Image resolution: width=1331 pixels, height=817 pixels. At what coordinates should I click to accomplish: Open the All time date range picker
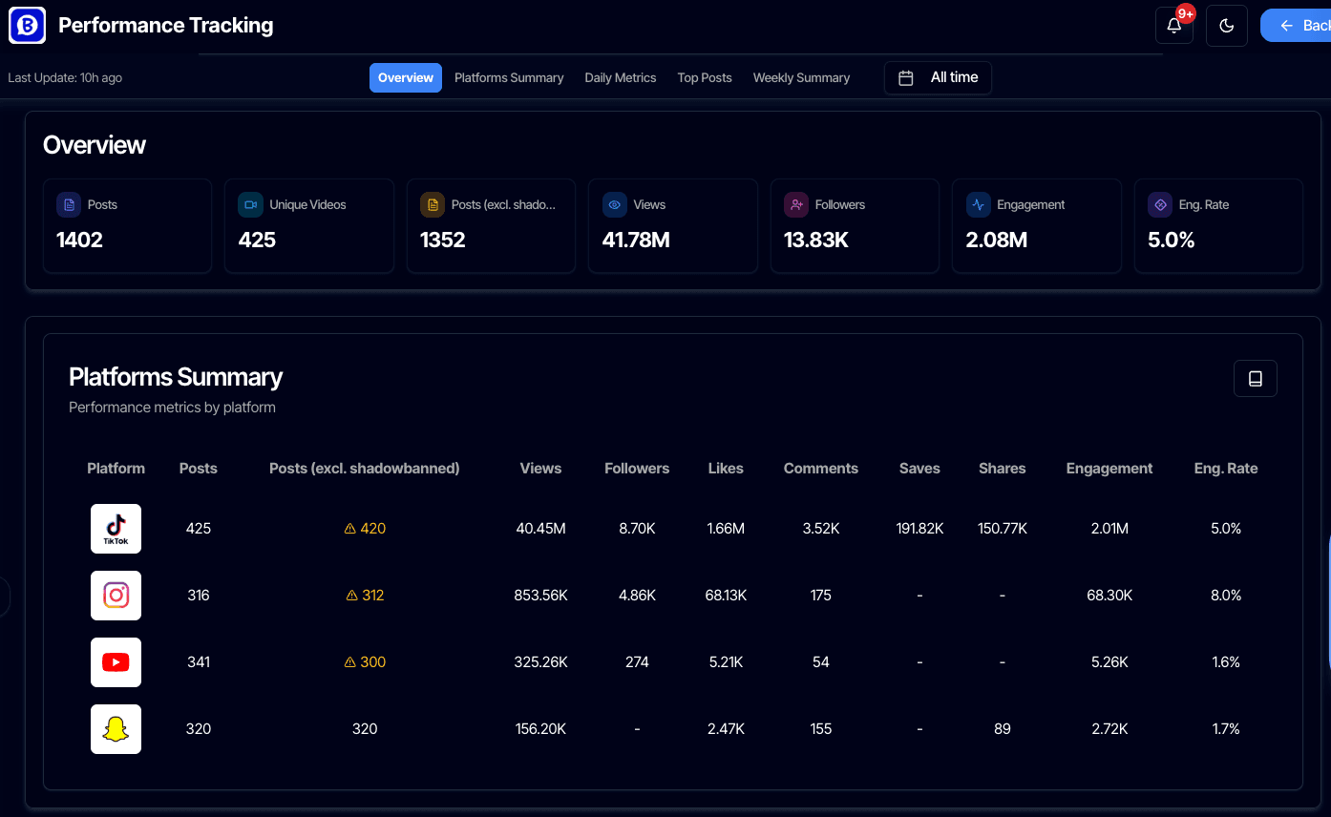pos(938,78)
